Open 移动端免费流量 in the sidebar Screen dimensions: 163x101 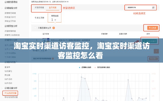[x=11, y=97]
